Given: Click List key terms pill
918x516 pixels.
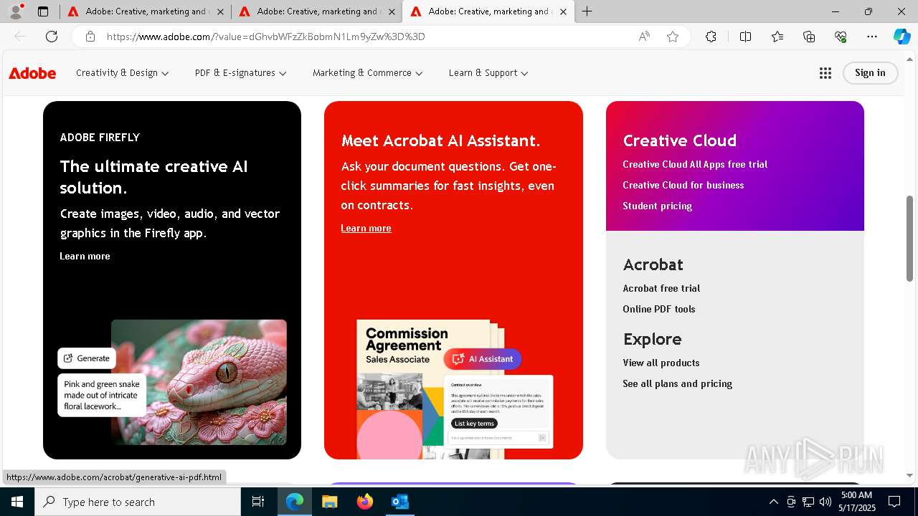Looking at the screenshot, I should pyautogui.click(x=474, y=424).
